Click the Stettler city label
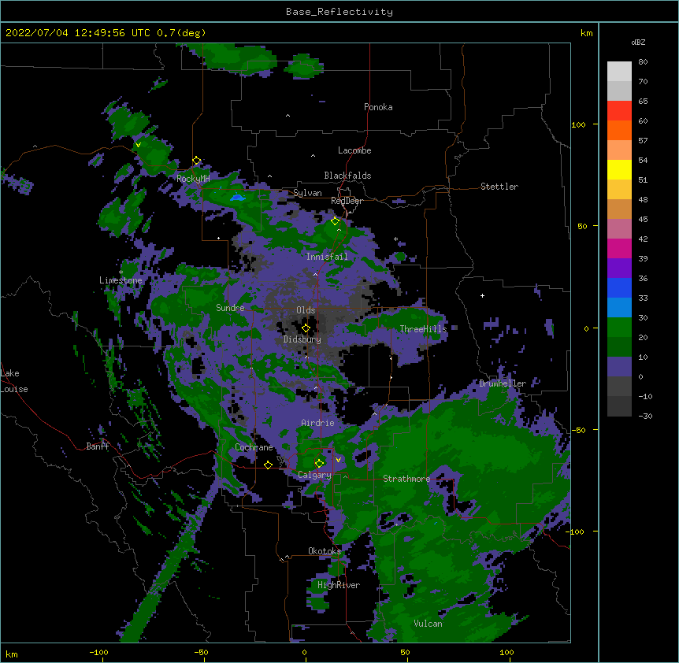This screenshot has width=679, height=663. pyautogui.click(x=499, y=187)
